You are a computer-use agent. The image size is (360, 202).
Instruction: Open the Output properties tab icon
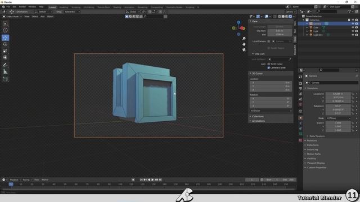pyautogui.click(x=300, y=89)
